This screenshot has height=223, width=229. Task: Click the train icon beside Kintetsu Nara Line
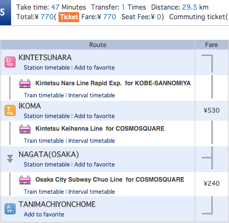[25, 83]
